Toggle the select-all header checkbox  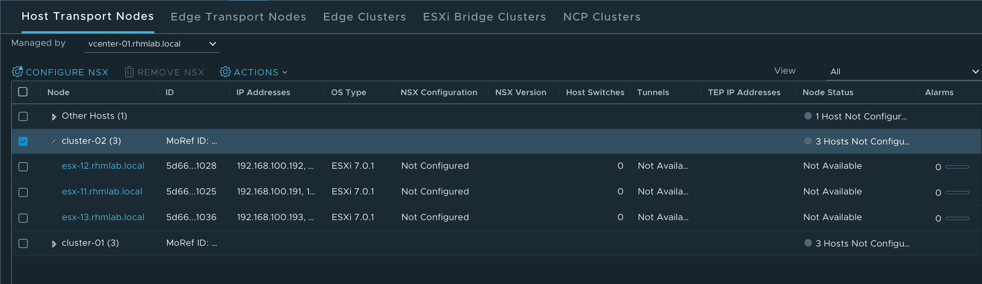[23, 92]
